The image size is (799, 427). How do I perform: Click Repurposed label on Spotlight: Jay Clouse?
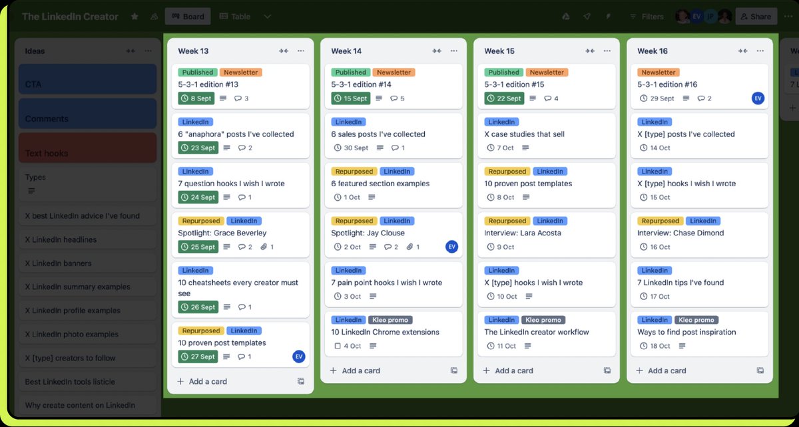pyautogui.click(x=354, y=221)
